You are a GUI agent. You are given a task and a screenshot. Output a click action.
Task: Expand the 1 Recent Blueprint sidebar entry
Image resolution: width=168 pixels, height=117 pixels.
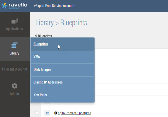click(x=15, y=69)
